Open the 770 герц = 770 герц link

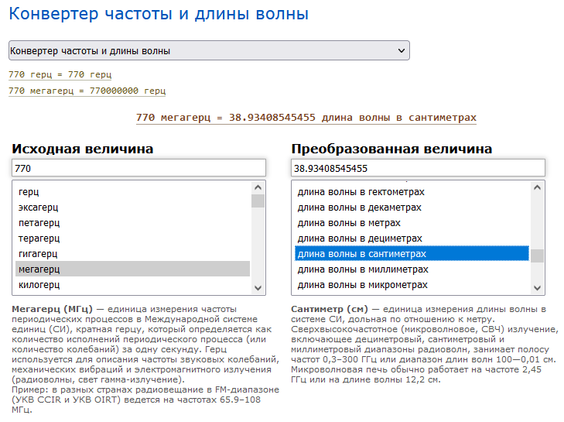tap(60, 75)
